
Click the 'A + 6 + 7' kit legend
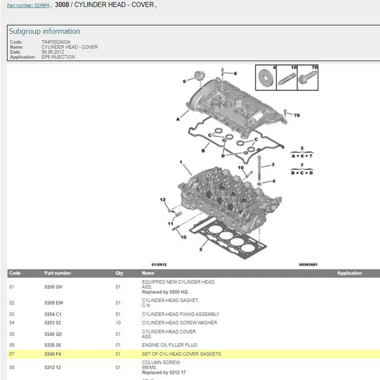click(x=302, y=156)
